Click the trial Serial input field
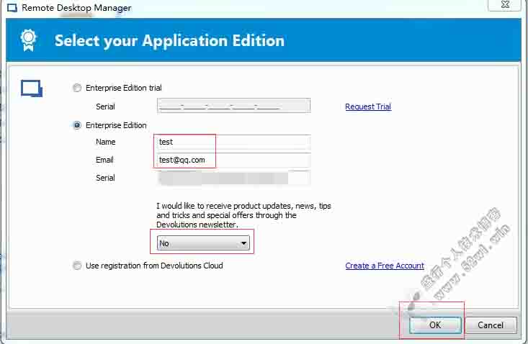Viewport: 528px width, 344px height. pos(233,106)
